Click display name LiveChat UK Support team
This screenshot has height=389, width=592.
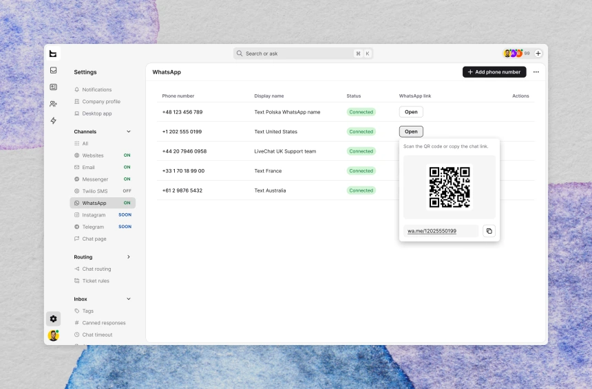[x=285, y=151]
